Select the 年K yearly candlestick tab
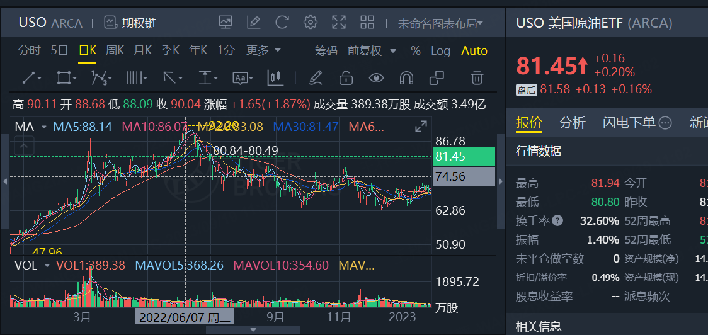 coord(198,50)
